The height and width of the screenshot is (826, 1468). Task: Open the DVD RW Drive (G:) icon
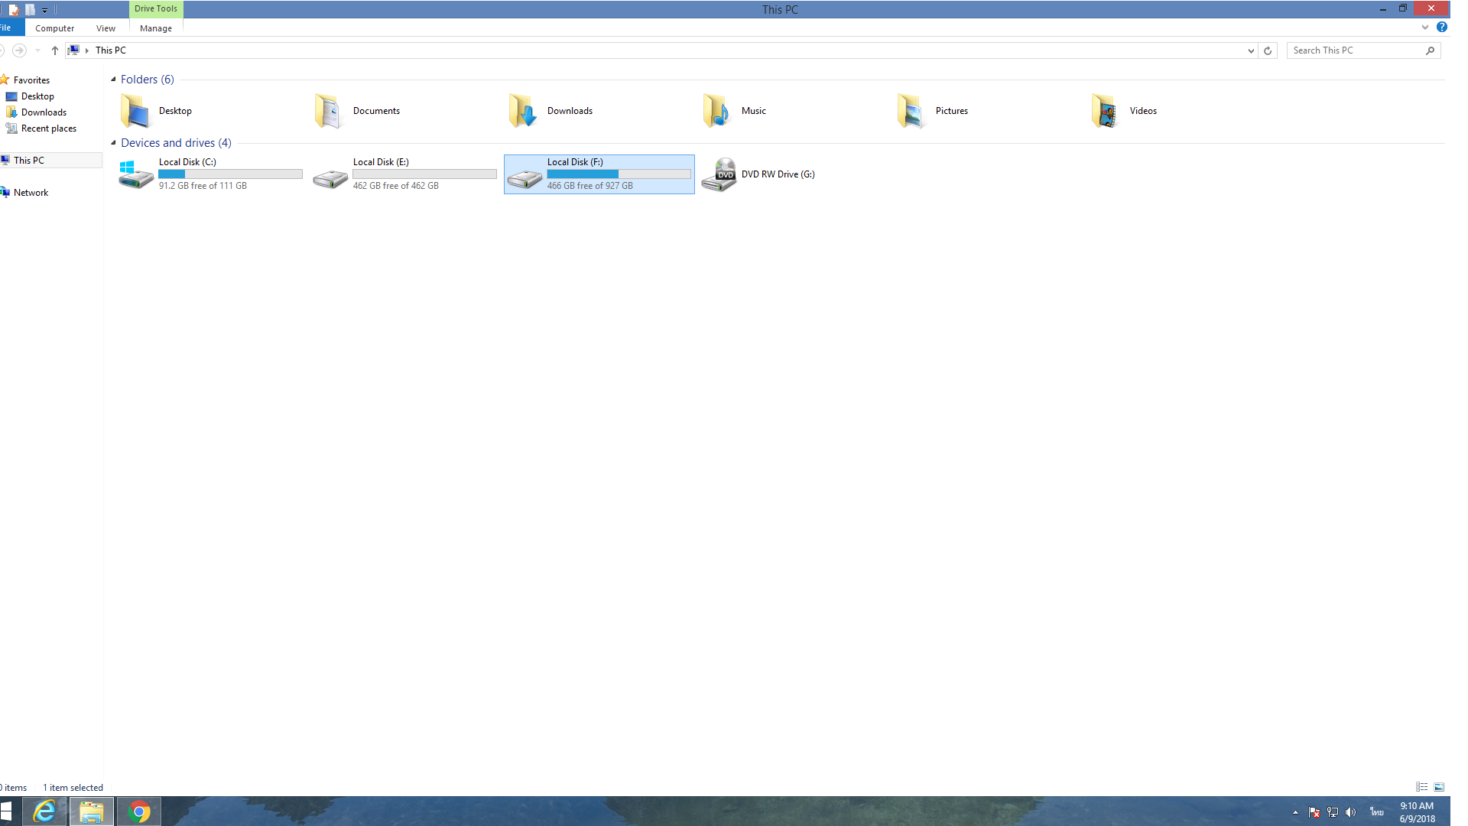point(719,174)
